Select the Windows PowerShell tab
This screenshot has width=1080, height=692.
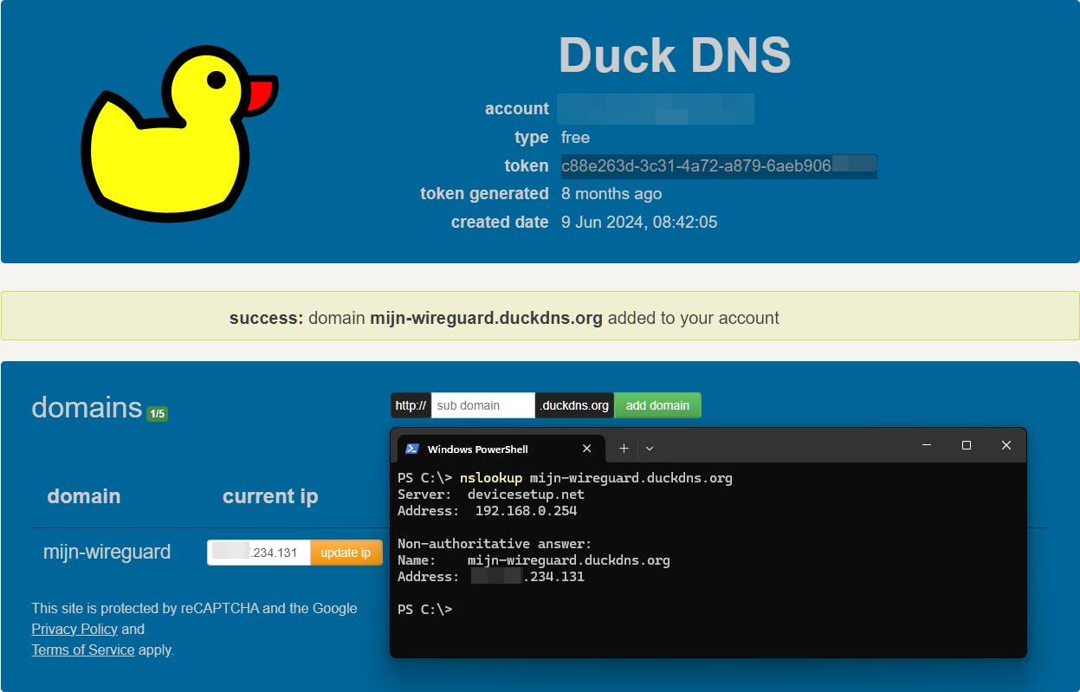[x=500, y=449]
